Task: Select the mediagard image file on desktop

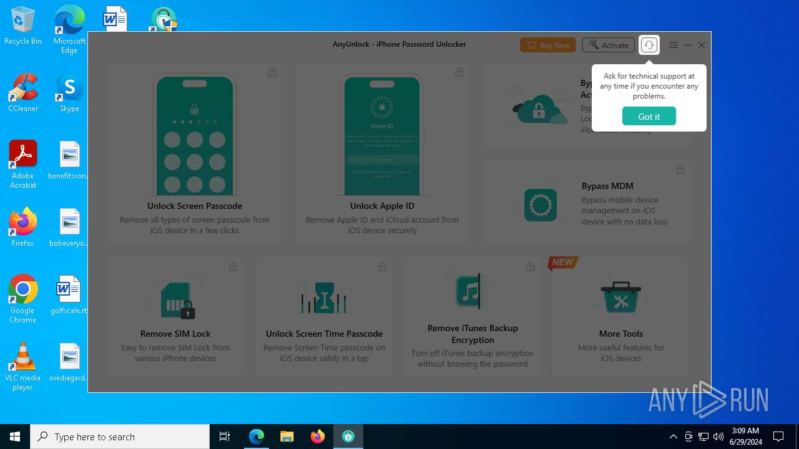Action: click(x=69, y=362)
